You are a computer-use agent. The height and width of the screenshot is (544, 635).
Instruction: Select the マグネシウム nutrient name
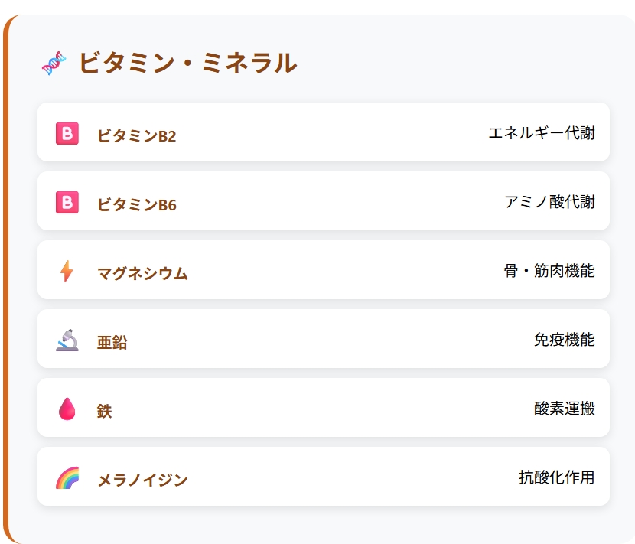tap(142, 273)
